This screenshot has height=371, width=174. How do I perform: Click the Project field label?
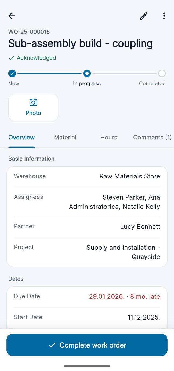pos(24,247)
